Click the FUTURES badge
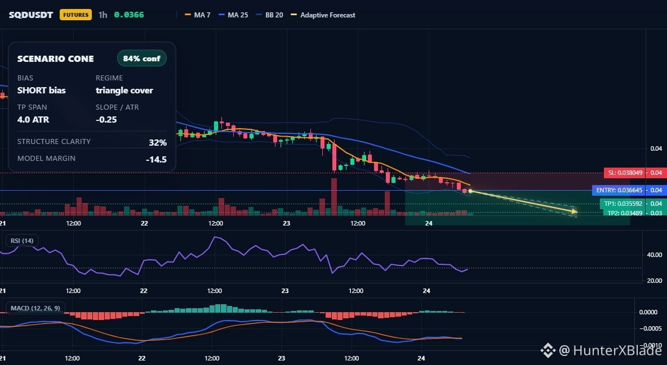This screenshot has height=365, width=667. tap(75, 15)
